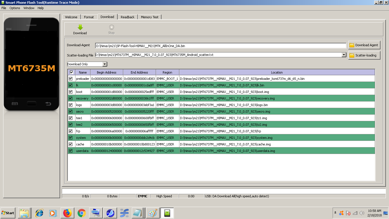This screenshot has width=389, height=219.
Task: Open the File menu
Action: pyautogui.click(x=4, y=8)
